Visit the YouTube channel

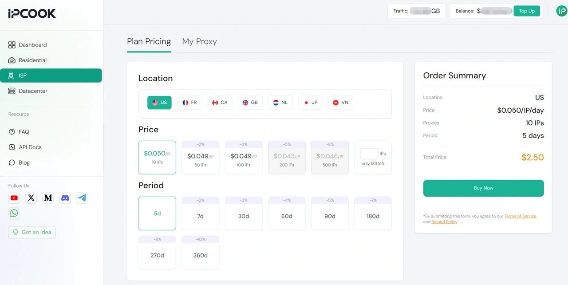(14, 198)
